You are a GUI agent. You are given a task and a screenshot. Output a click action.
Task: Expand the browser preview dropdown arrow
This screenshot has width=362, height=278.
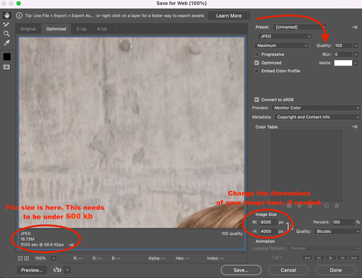tap(67, 270)
